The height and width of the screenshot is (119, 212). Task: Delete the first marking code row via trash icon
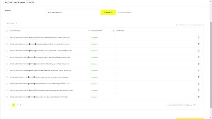198,37
